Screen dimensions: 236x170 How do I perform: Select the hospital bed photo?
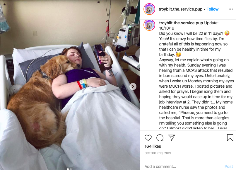coord(70,85)
